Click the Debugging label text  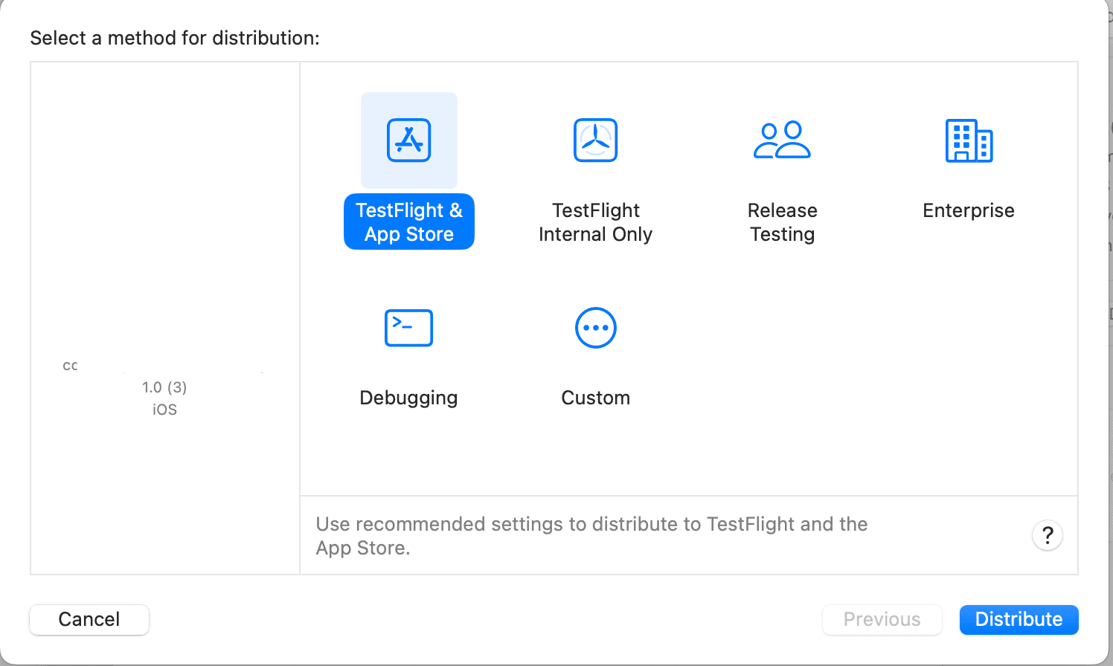tap(408, 398)
